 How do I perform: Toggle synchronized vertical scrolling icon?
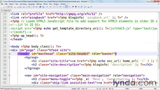[54, 7]
